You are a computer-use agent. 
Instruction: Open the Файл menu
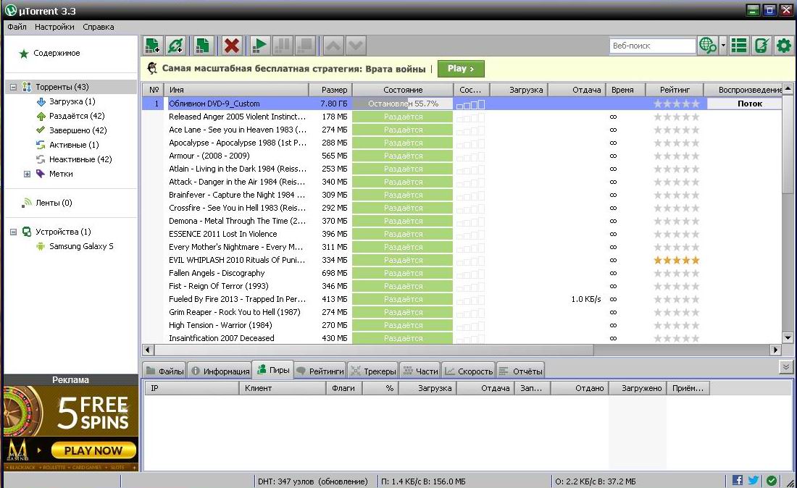point(17,27)
